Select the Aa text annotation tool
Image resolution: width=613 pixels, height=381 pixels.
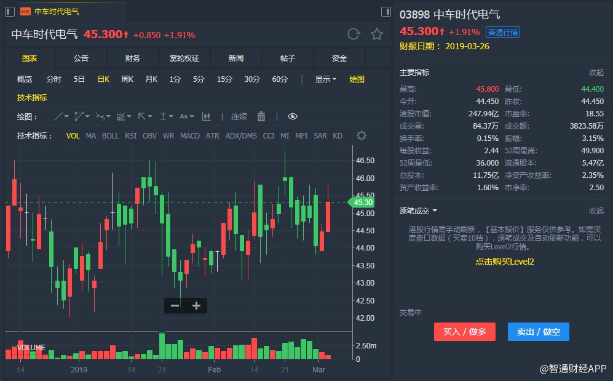[183, 116]
